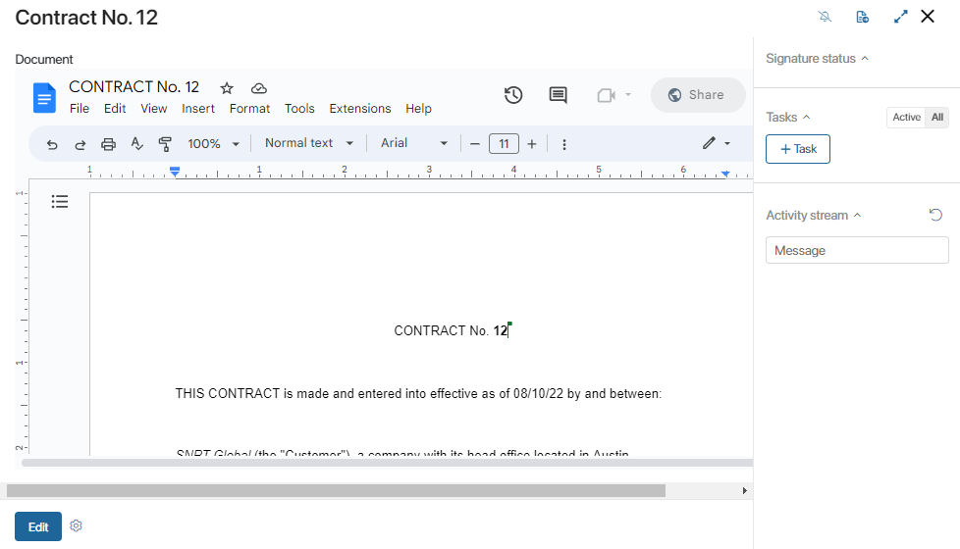Open editing mode dropdown arrow

coord(727,144)
